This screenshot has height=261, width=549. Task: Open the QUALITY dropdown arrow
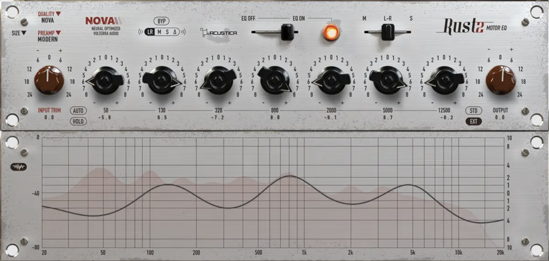click(x=58, y=14)
